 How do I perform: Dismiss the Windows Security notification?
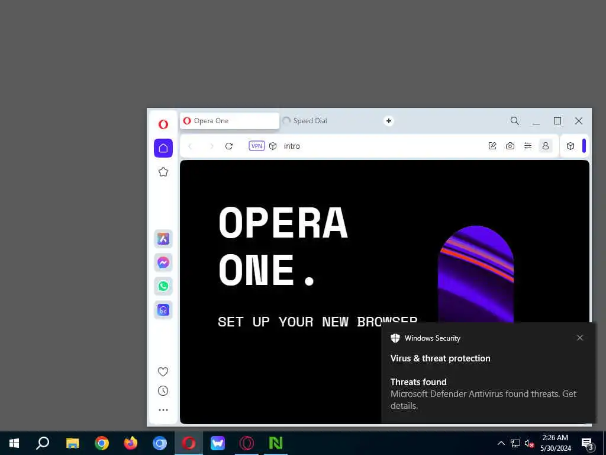click(580, 338)
